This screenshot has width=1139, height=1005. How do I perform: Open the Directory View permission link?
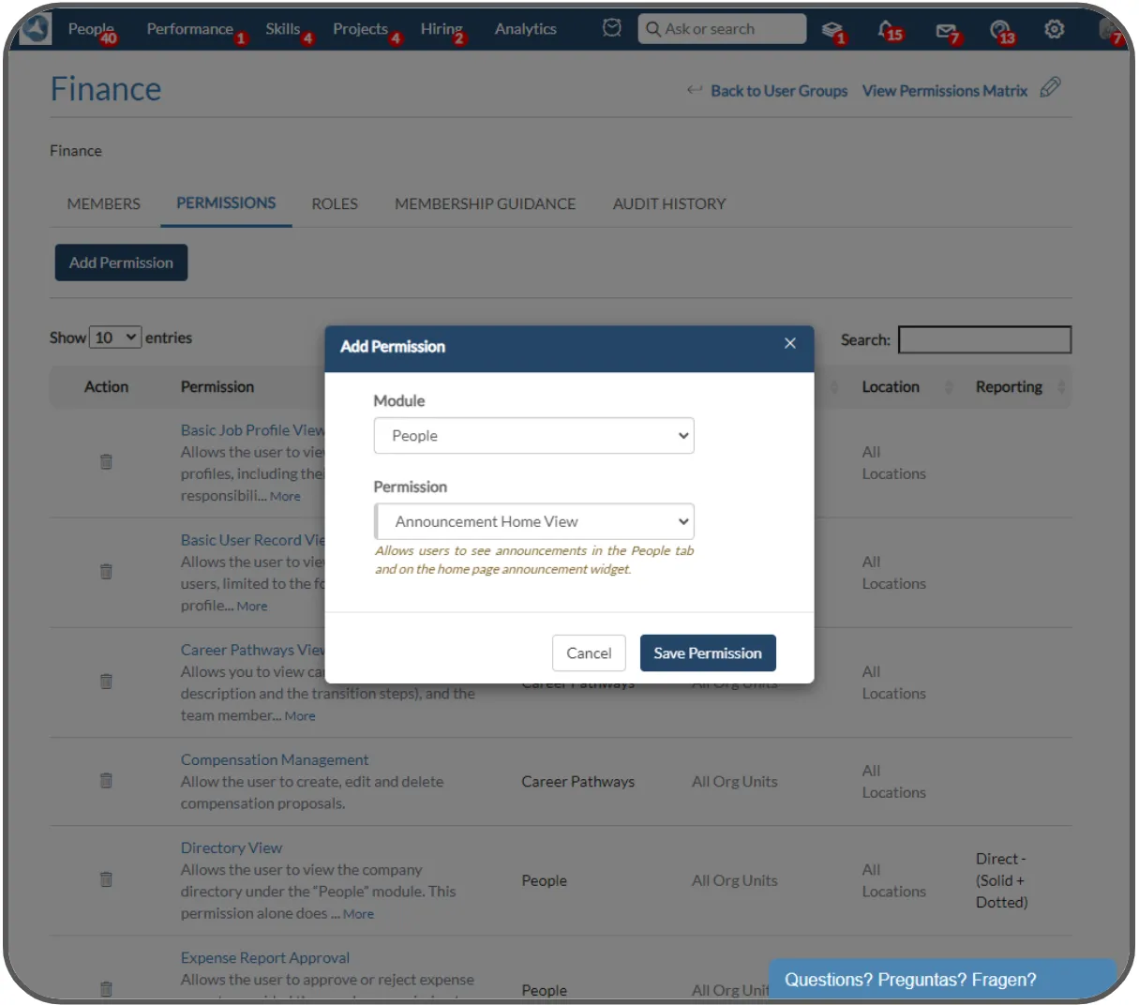click(x=232, y=847)
